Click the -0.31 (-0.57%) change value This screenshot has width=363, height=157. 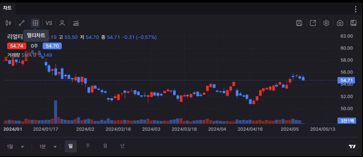139,37
